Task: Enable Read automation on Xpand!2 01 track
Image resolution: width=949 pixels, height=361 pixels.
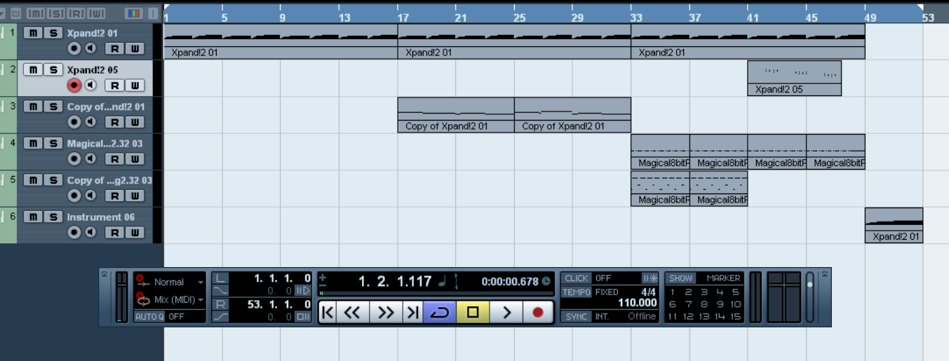Action: 114,48
